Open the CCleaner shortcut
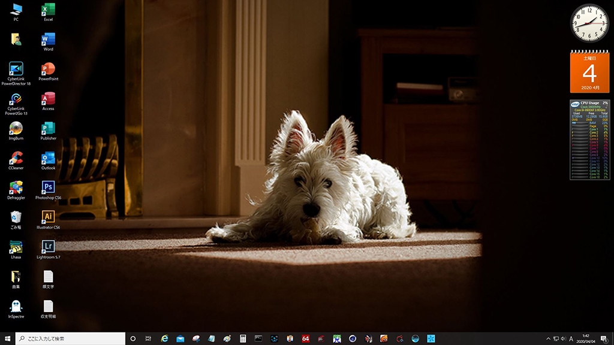614x345 pixels. pyautogui.click(x=16, y=161)
